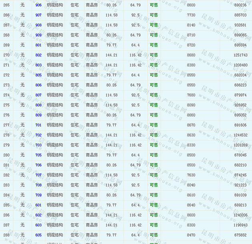Screen dimensions: 252x244
Task: Open unit 701 link
Action: click(38, 125)
